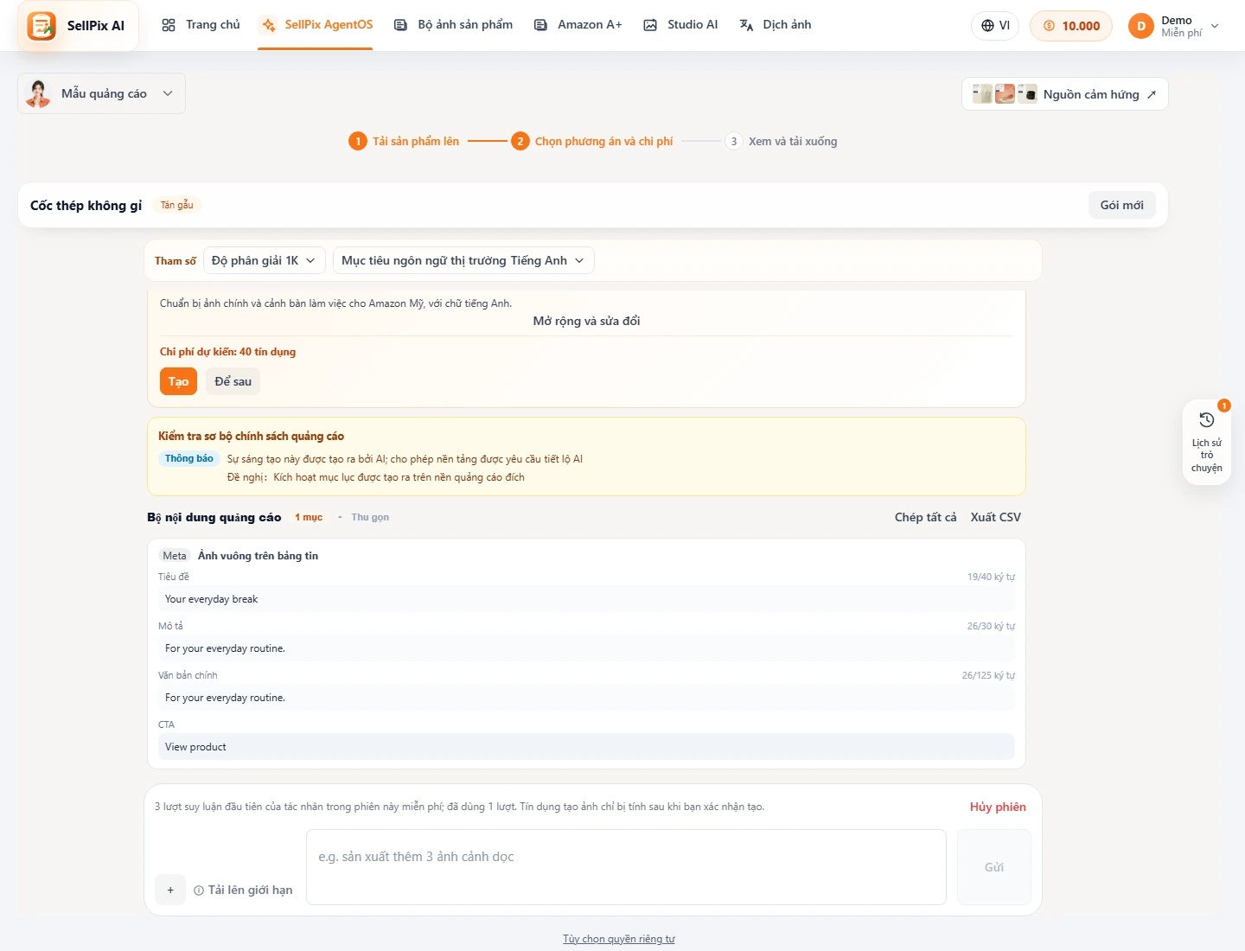Click the Tải lên giới hạn info icon
Image resolution: width=1245 pixels, height=951 pixels.
tap(199, 890)
